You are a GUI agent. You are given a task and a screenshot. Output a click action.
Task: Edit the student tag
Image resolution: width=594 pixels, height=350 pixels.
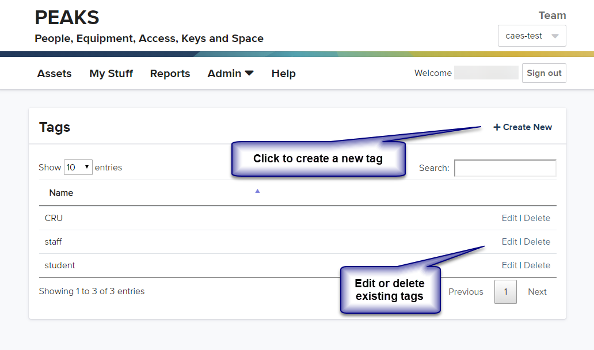coord(509,265)
